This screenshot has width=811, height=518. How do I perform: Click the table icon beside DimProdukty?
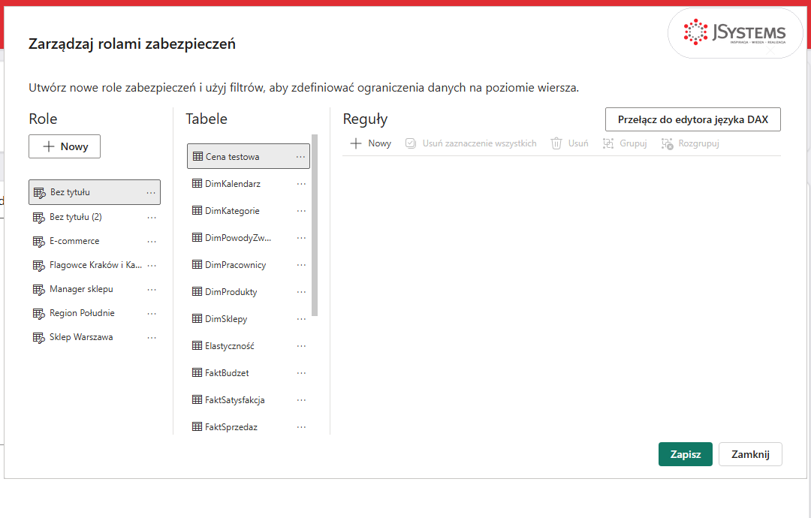point(197,291)
